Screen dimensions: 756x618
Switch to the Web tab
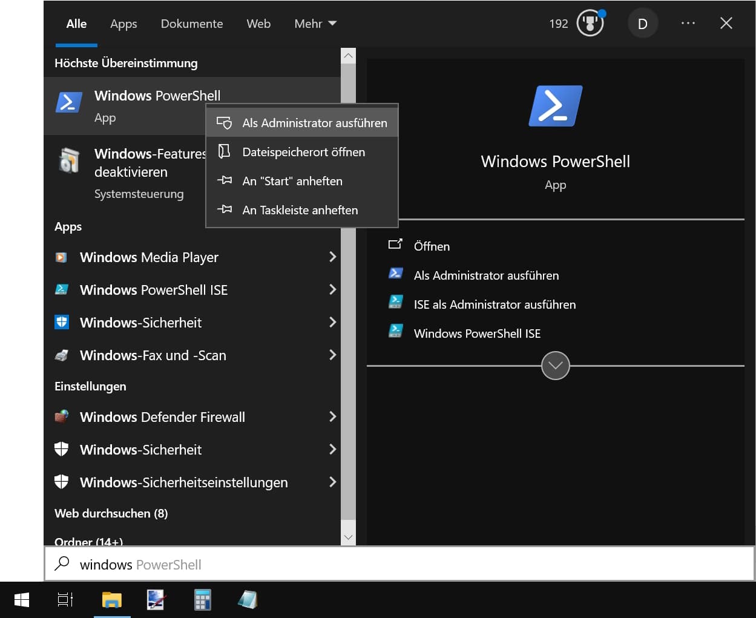click(x=258, y=24)
